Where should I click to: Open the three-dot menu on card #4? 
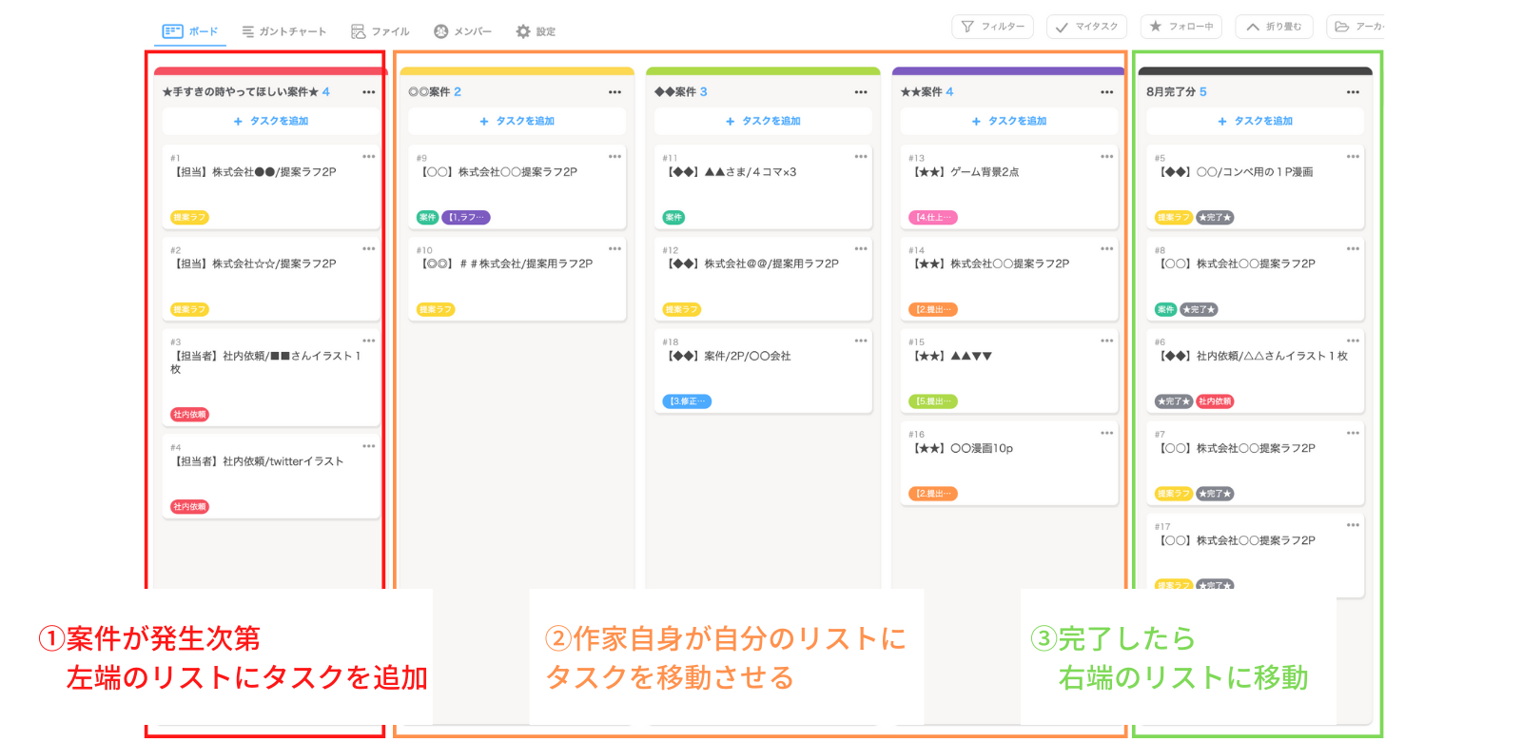[x=369, y=446]
